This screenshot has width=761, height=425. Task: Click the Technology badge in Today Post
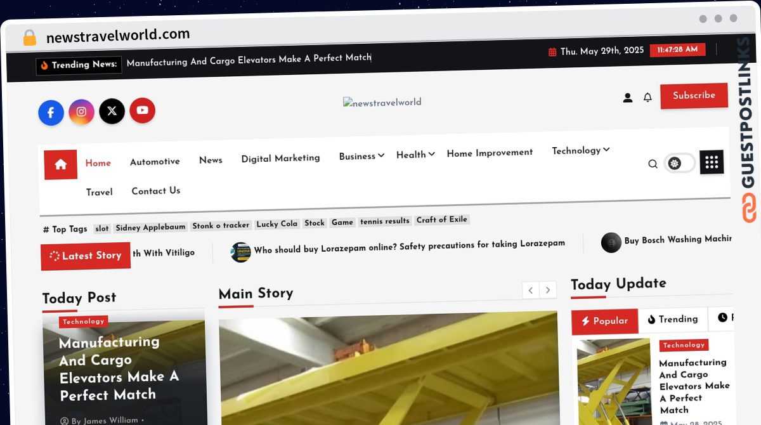click(83, 322)
